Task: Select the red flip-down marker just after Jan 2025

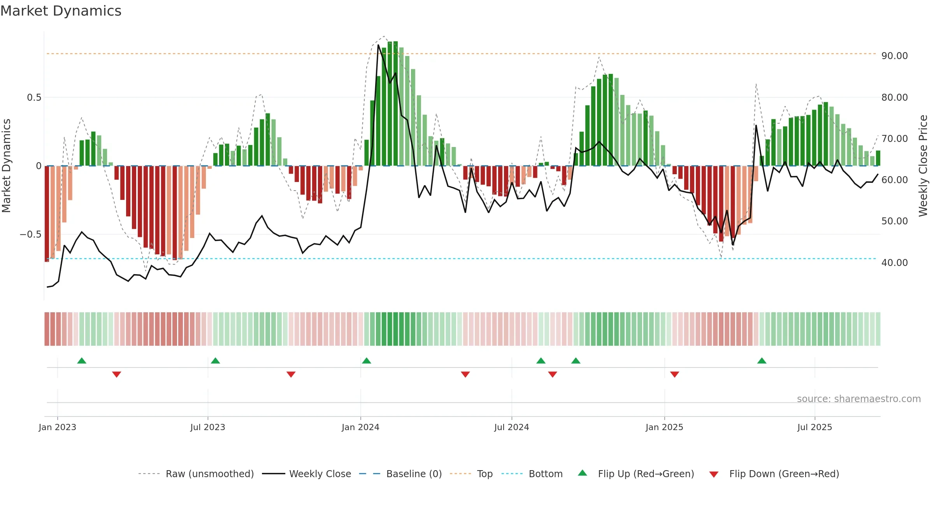Action: [675, 374]
